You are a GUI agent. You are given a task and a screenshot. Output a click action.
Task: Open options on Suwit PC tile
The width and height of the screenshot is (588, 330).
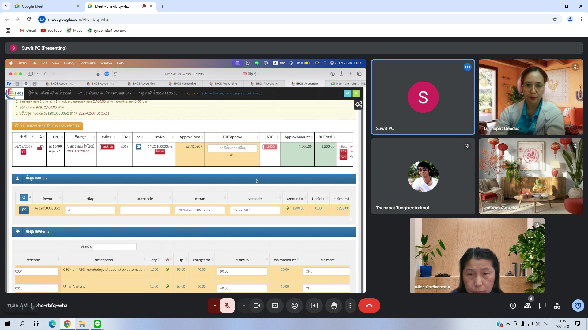[467, 67]
